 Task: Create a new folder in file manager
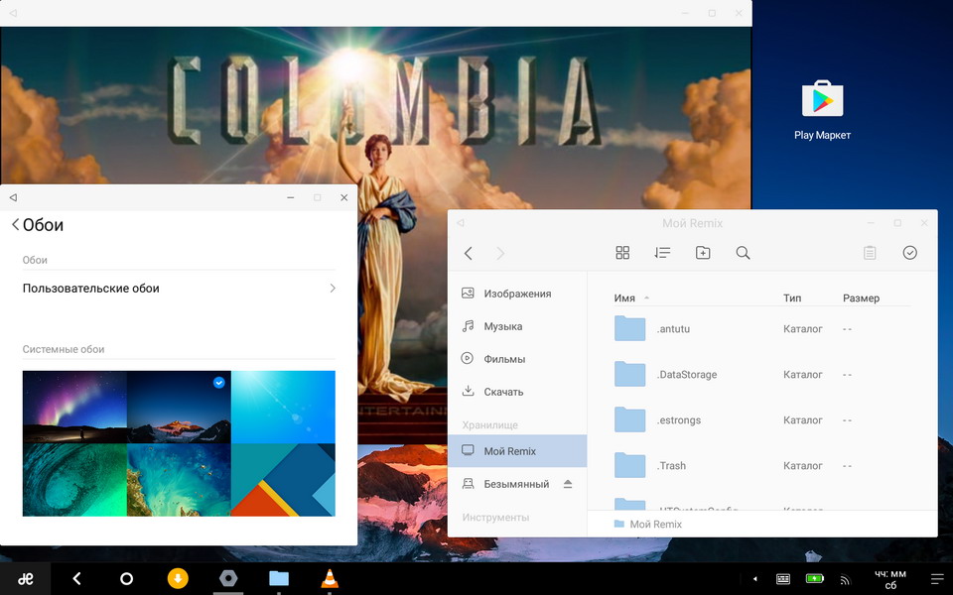(x=703, y=253)
